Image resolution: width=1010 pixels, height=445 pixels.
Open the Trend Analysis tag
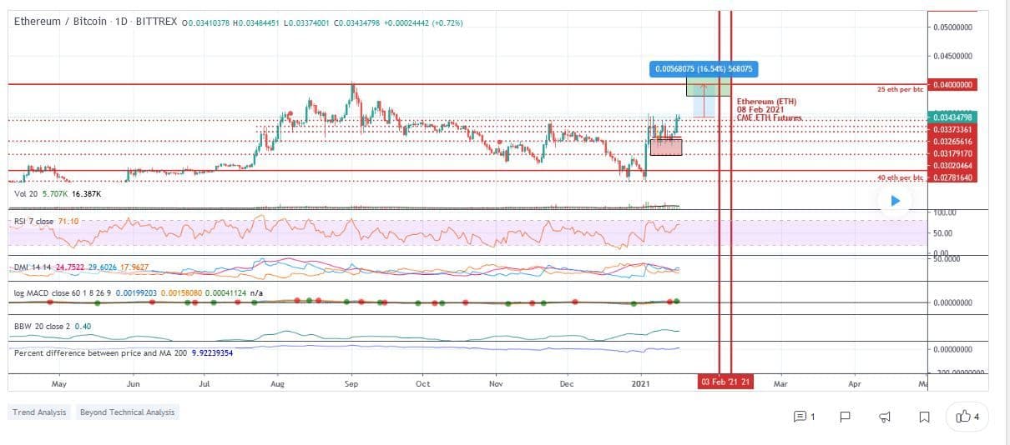pos(40,412)
